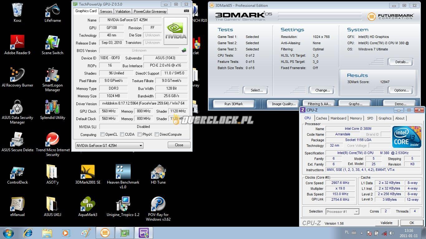The width and height of the screenshot is (426, 239).
Task: Switch to CPU-Z Mainboard tab
Action: [x=338, y=118]
